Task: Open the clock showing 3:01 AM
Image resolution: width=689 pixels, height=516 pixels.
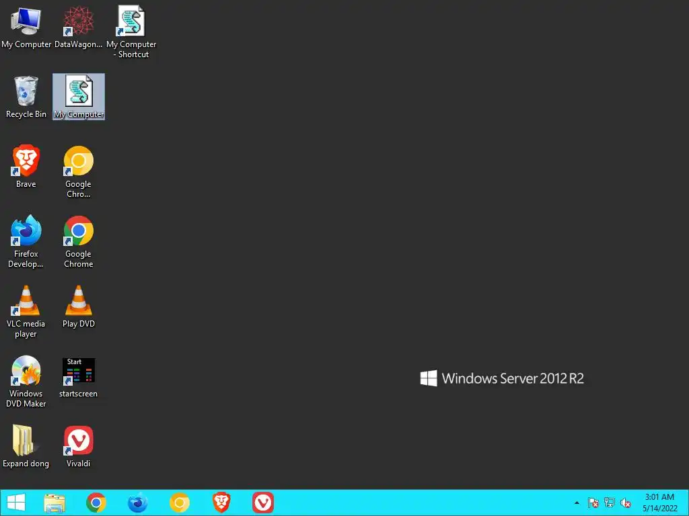Action: click(x=659, y=503)
